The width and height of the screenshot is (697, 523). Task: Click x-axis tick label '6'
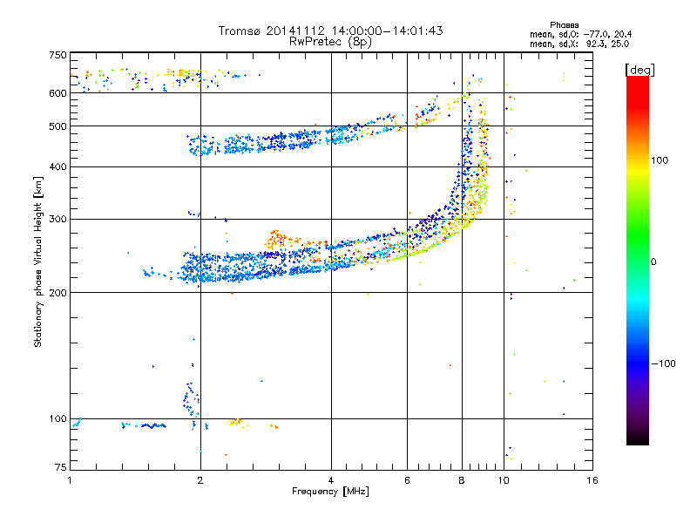click(407, 480)
